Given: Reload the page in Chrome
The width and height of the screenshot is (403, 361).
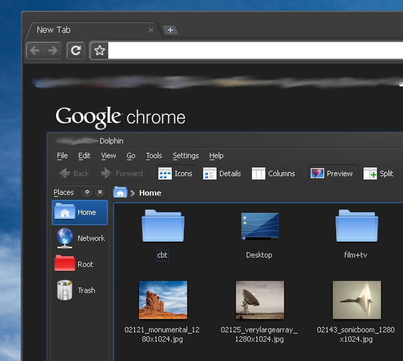Looking at the screenshot, I should (76, 51).
